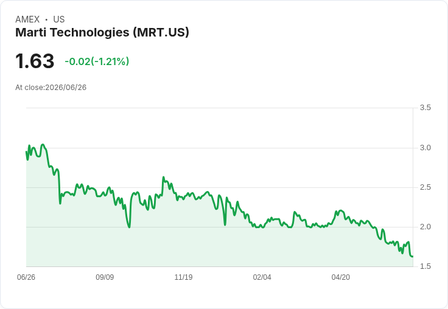This screenshot has height=309, width=448.
Task: Click the At close:2026/06/26 timestamp
Action: [x=51, y=88]
